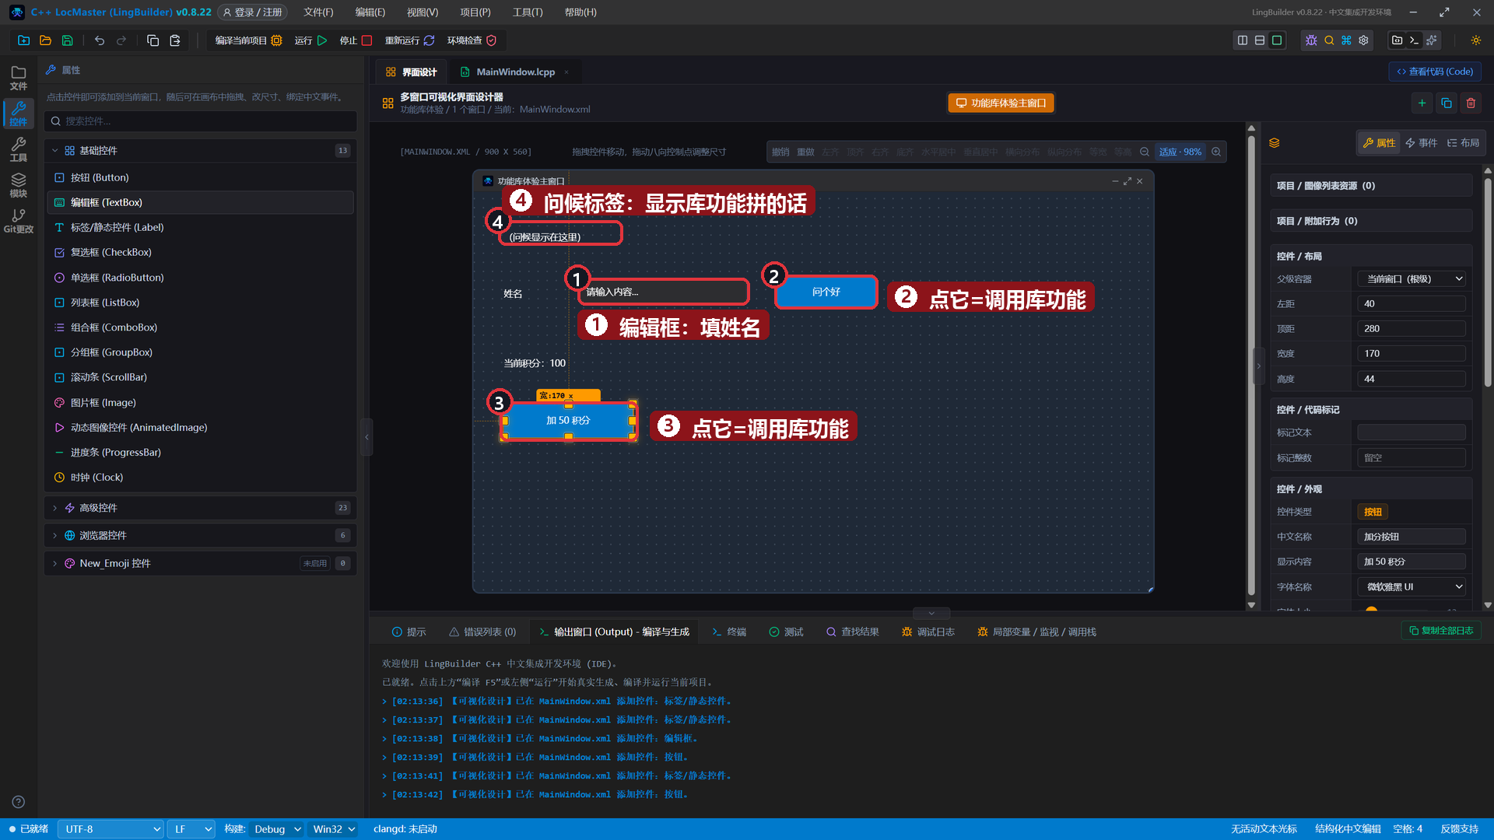Expand the New_Emoji controls group
The width and height of the screenshot is (1494, 840).
[x=201, y=563]
